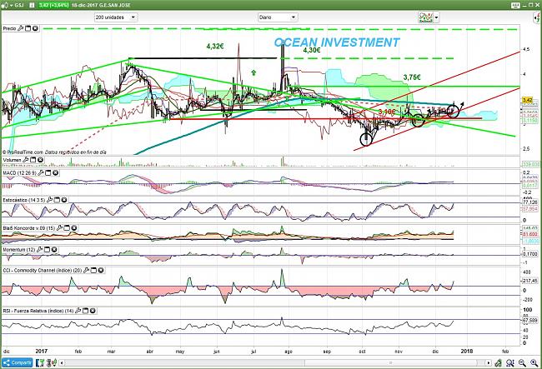
Task: Expand the collapsed side panel arrow
Action: 537,18
